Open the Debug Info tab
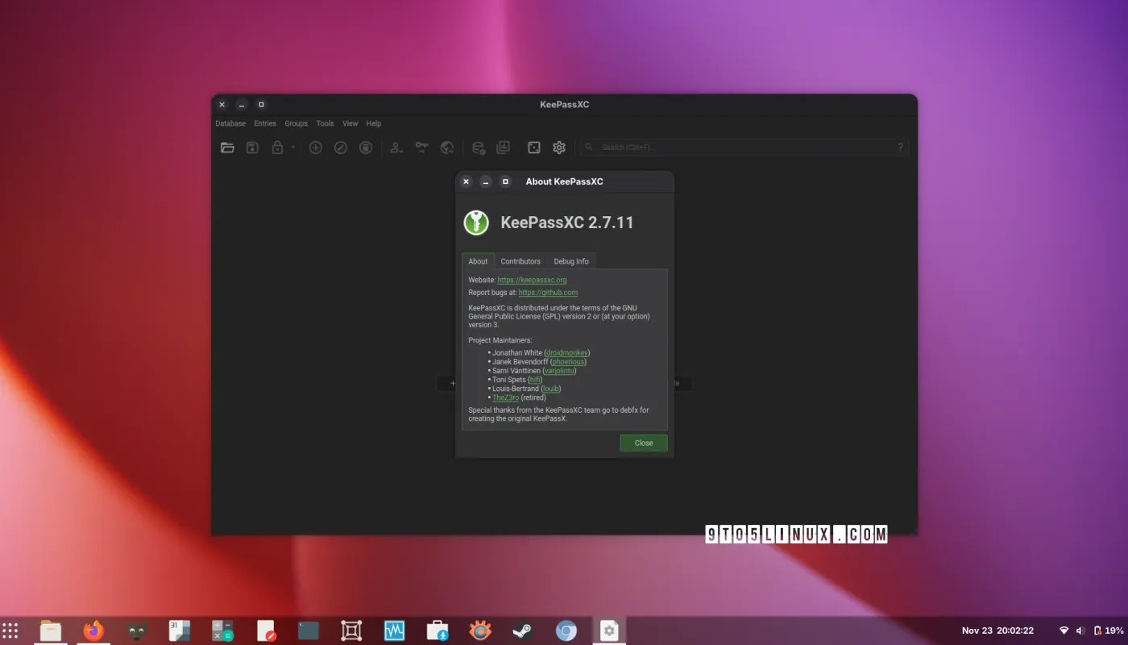 tap(571, 261)
